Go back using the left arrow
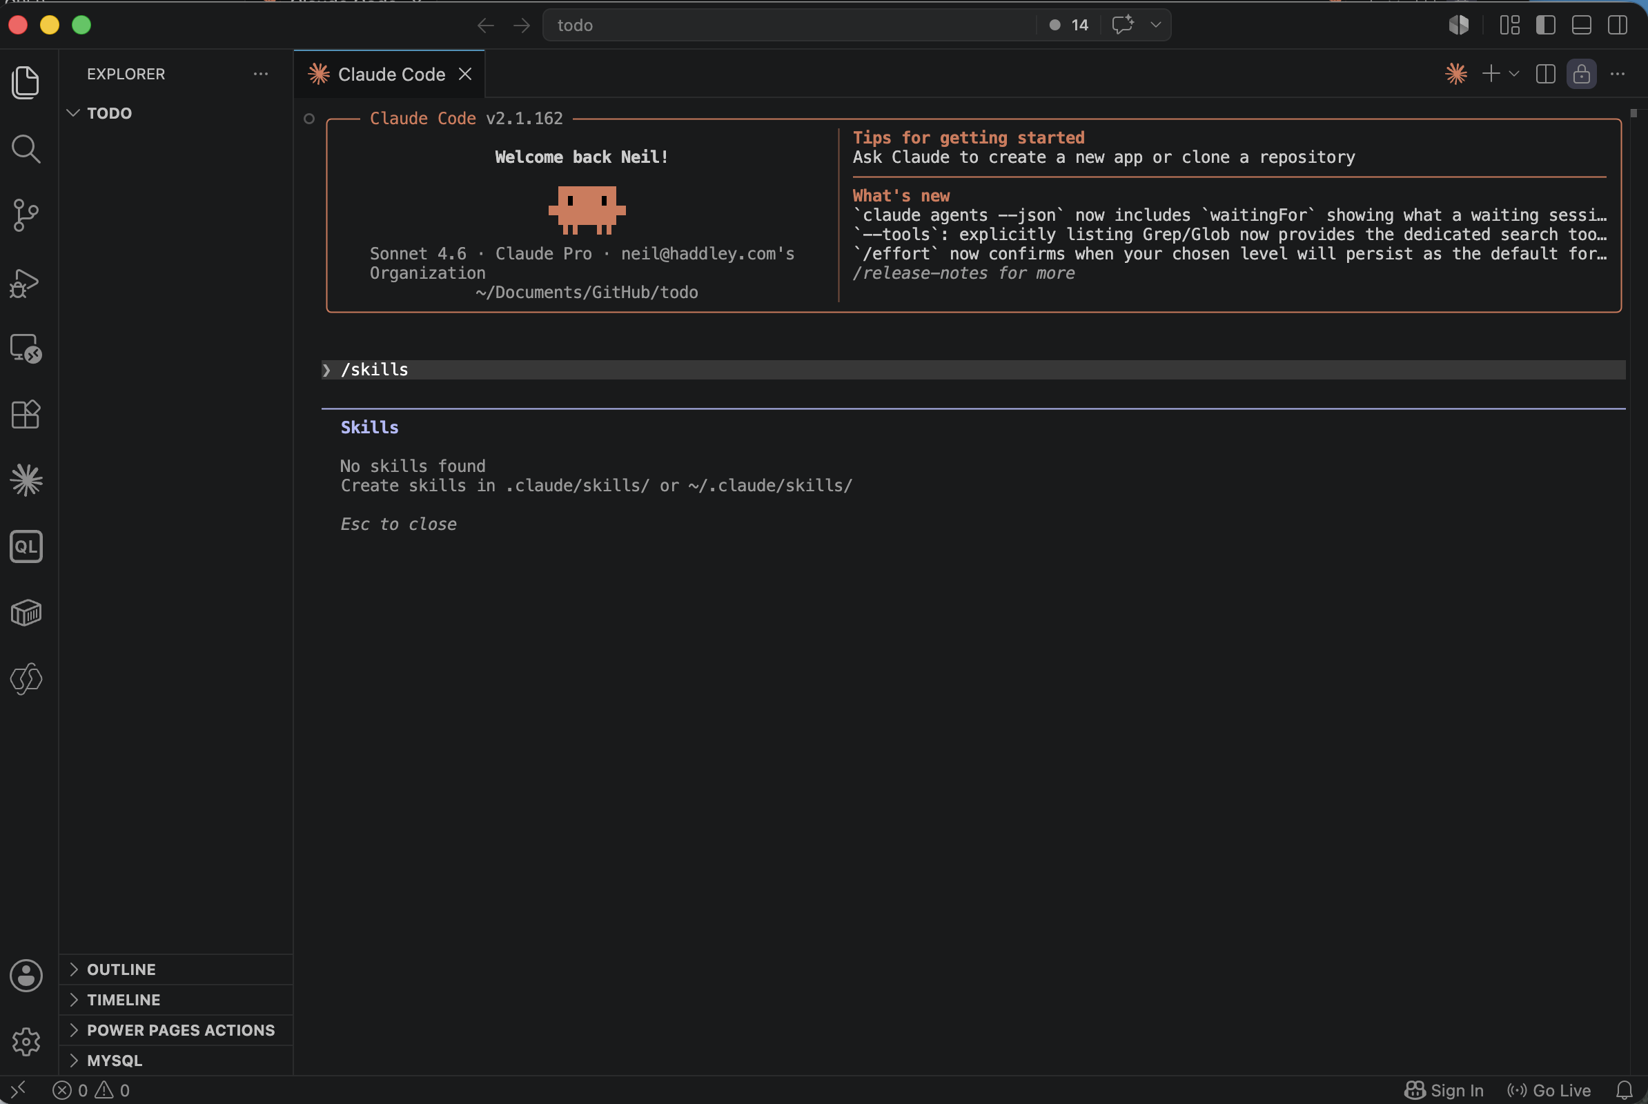 tap(485, 26)
